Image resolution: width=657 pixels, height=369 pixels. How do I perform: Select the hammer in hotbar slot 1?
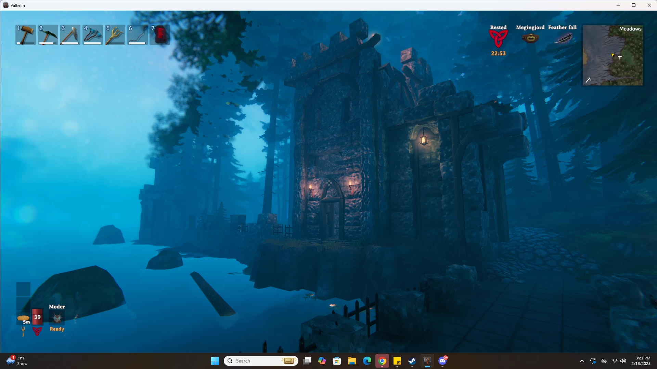[x=26, y=35]
